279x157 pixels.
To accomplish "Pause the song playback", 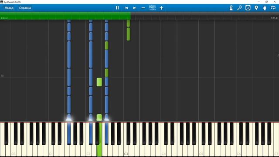I will point(117,8).
